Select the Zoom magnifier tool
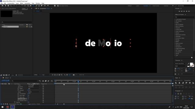 pos(11,6)
